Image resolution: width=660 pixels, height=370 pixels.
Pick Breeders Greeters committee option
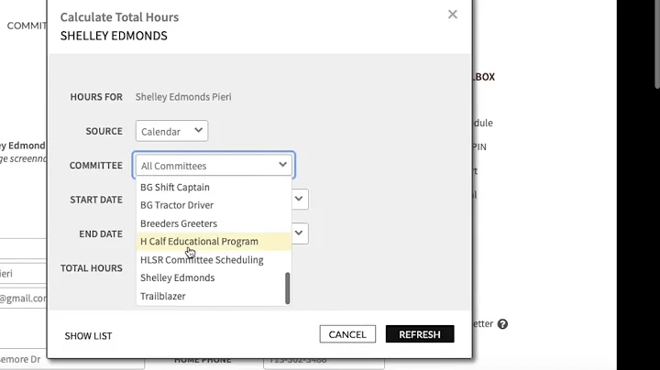179,223
